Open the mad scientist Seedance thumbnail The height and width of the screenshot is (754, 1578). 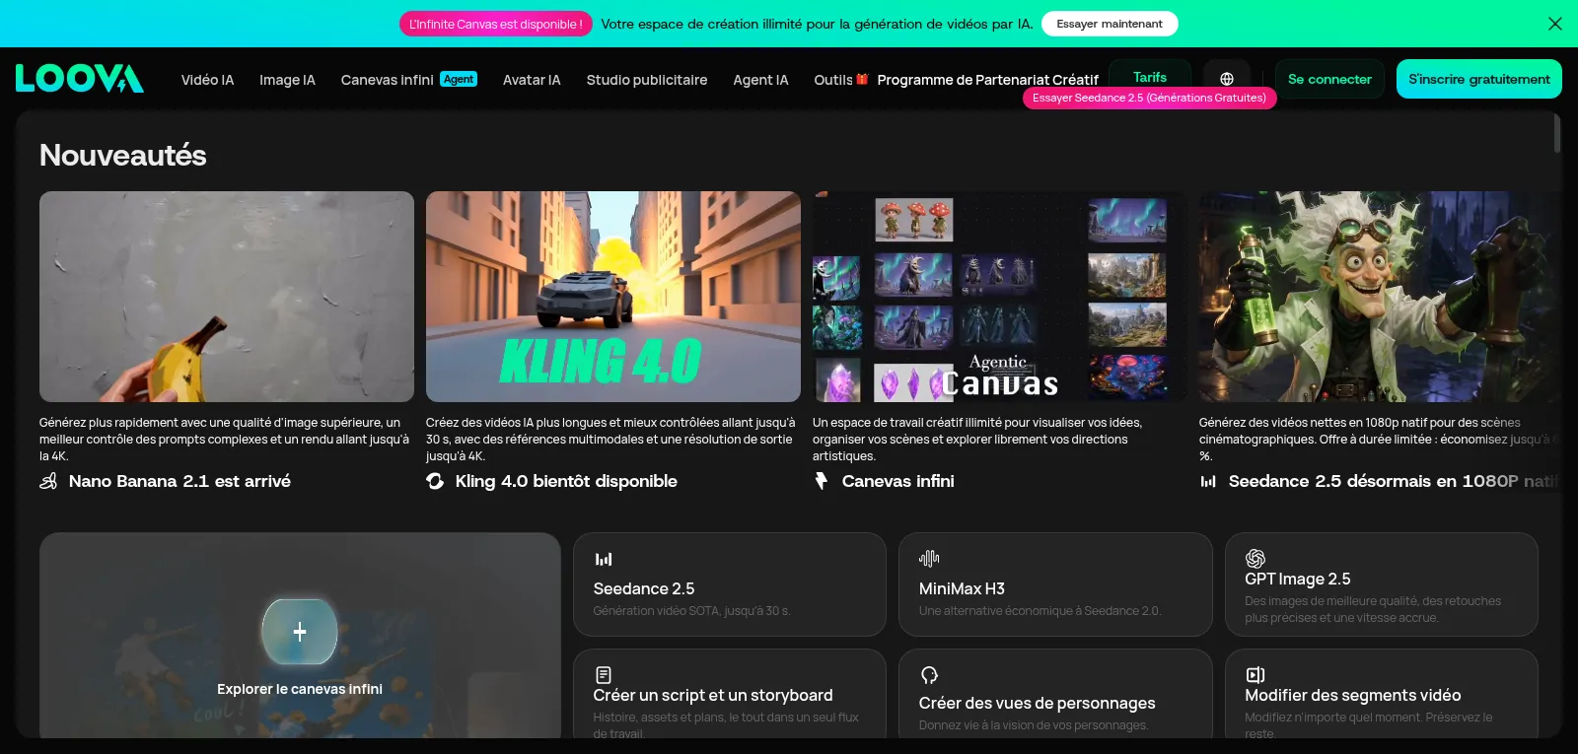pyautogui.click(x=1380, y=297)
